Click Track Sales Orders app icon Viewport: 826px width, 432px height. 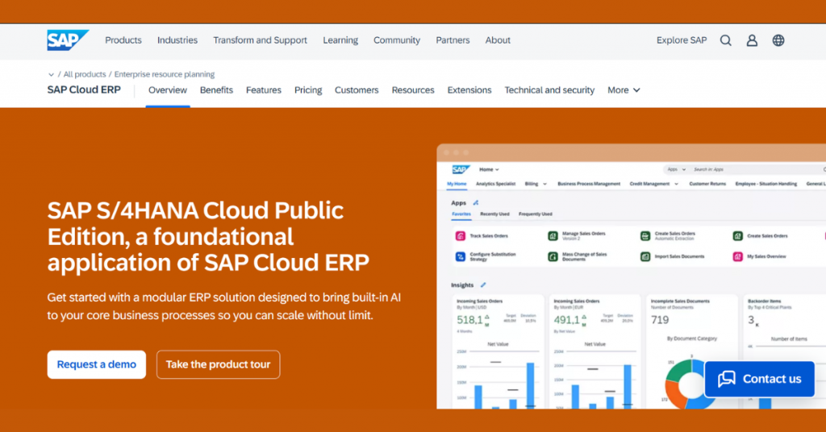(461, 235)
